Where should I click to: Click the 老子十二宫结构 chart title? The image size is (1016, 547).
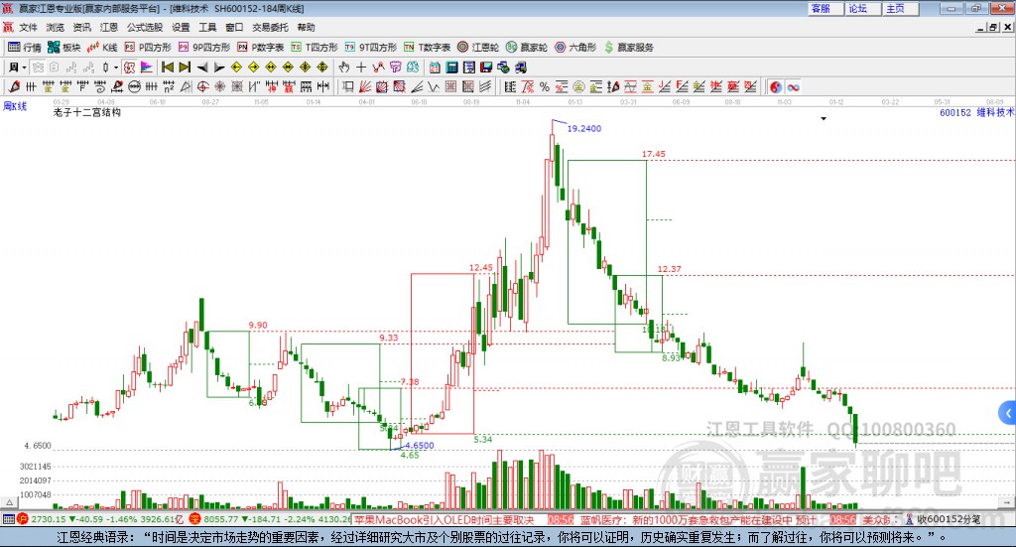[x=87, y=112]
